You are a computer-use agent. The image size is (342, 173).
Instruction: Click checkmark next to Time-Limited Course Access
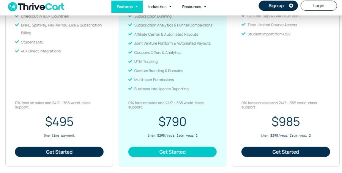click(243, 25)
